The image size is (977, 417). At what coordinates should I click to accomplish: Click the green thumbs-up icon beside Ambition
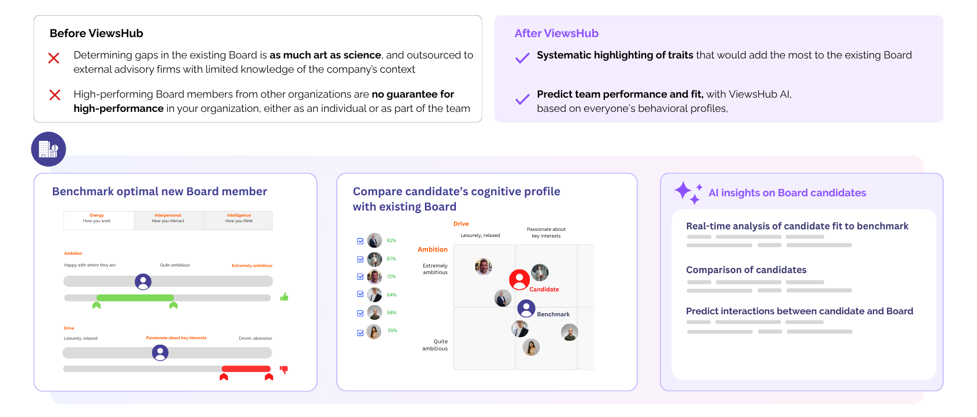(x=284, y=296)
